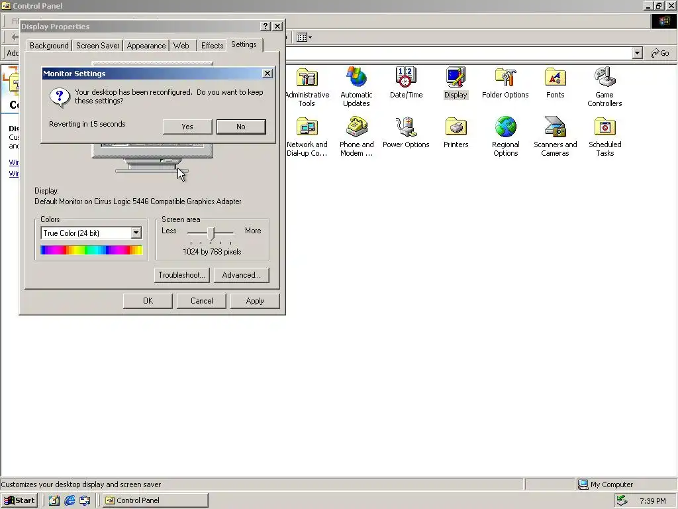Viewport: 678px width, 509px height.
Task: Select the Settings tab
Action: (x=244, y=44)
